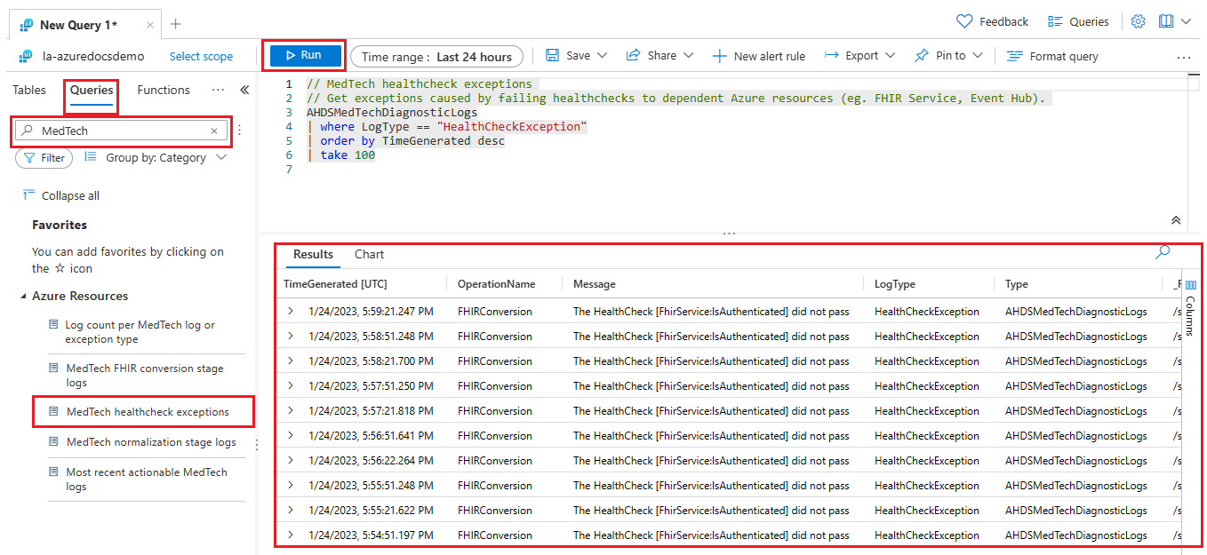Place cursor on AHDSMedTechDiagnosticLogs in editor

tap(392, 113)
